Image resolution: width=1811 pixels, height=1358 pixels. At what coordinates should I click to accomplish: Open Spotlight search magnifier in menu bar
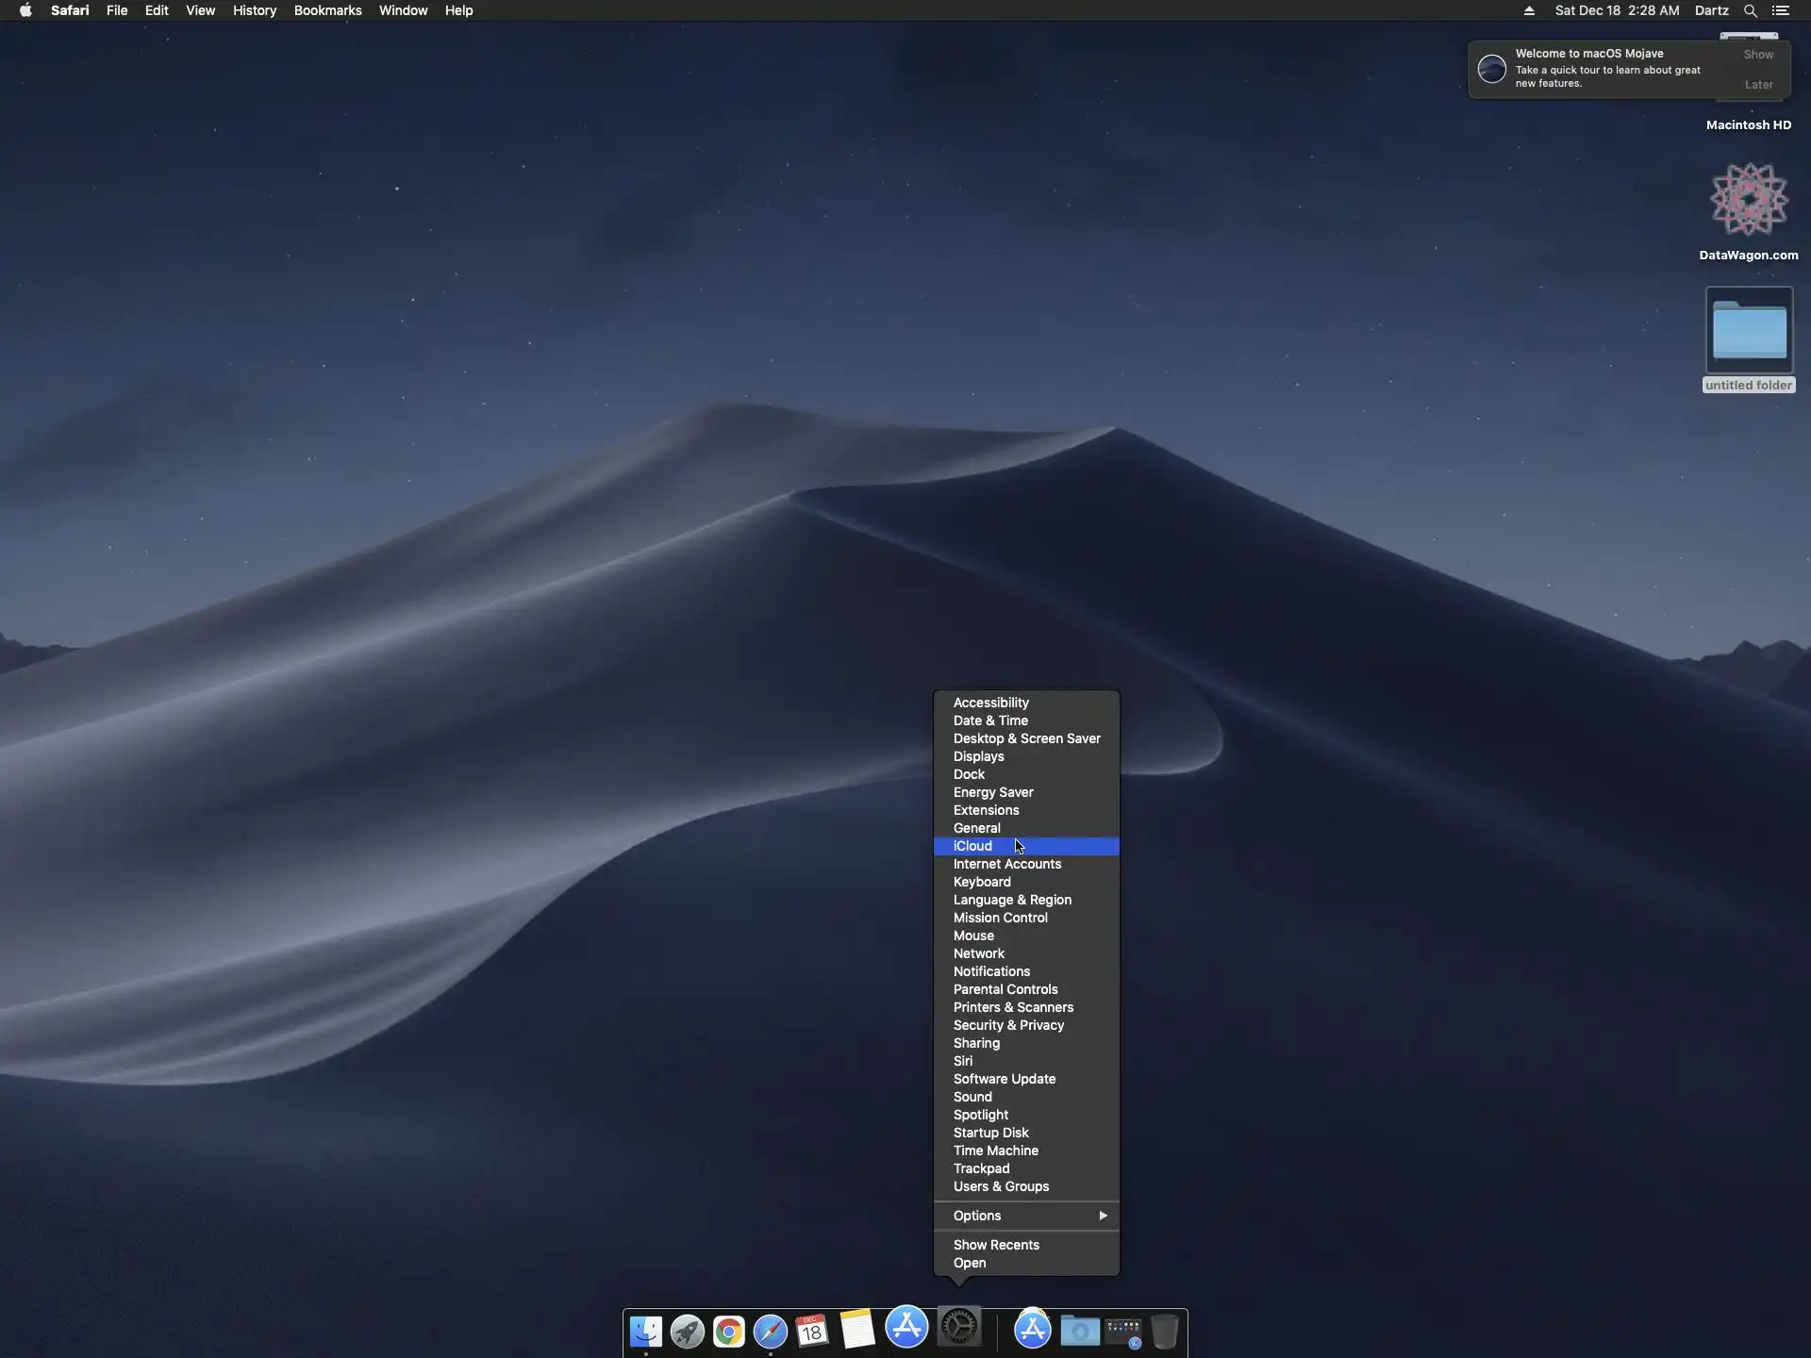(x=1750, y=10)
